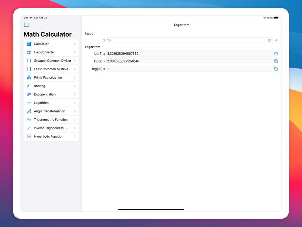Copy the log(10) x result
Viewport: 302px width, 227px height.
(276, 69)
